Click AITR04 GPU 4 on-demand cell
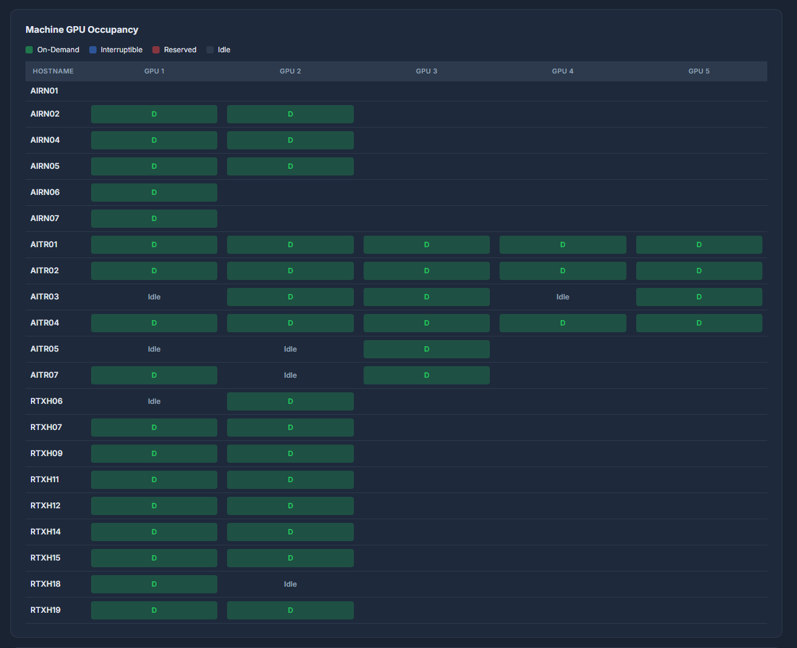 pyautogui.click(x=563, y=323)
